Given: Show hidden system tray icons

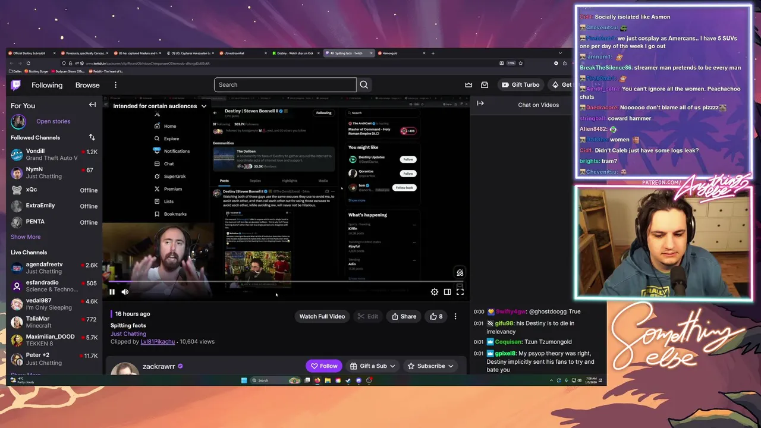Looking at the screenshot, I should [552, 380].
